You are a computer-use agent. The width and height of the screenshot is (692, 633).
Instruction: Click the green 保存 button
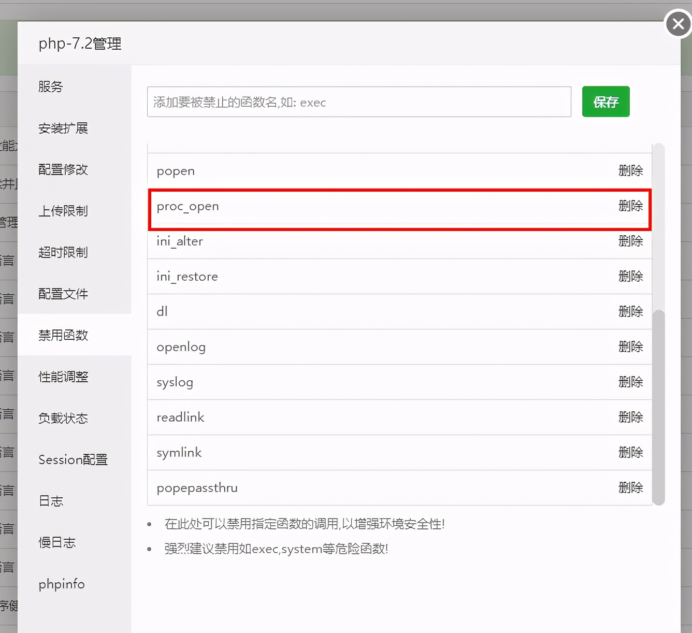click(605, 102)
